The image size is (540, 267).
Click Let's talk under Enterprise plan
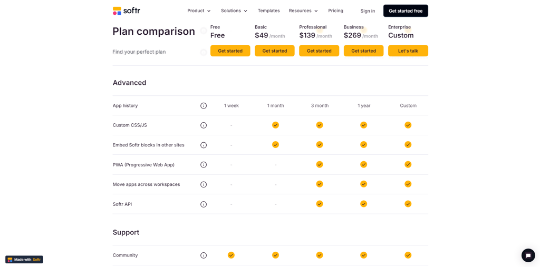click(x=408, y=51)
